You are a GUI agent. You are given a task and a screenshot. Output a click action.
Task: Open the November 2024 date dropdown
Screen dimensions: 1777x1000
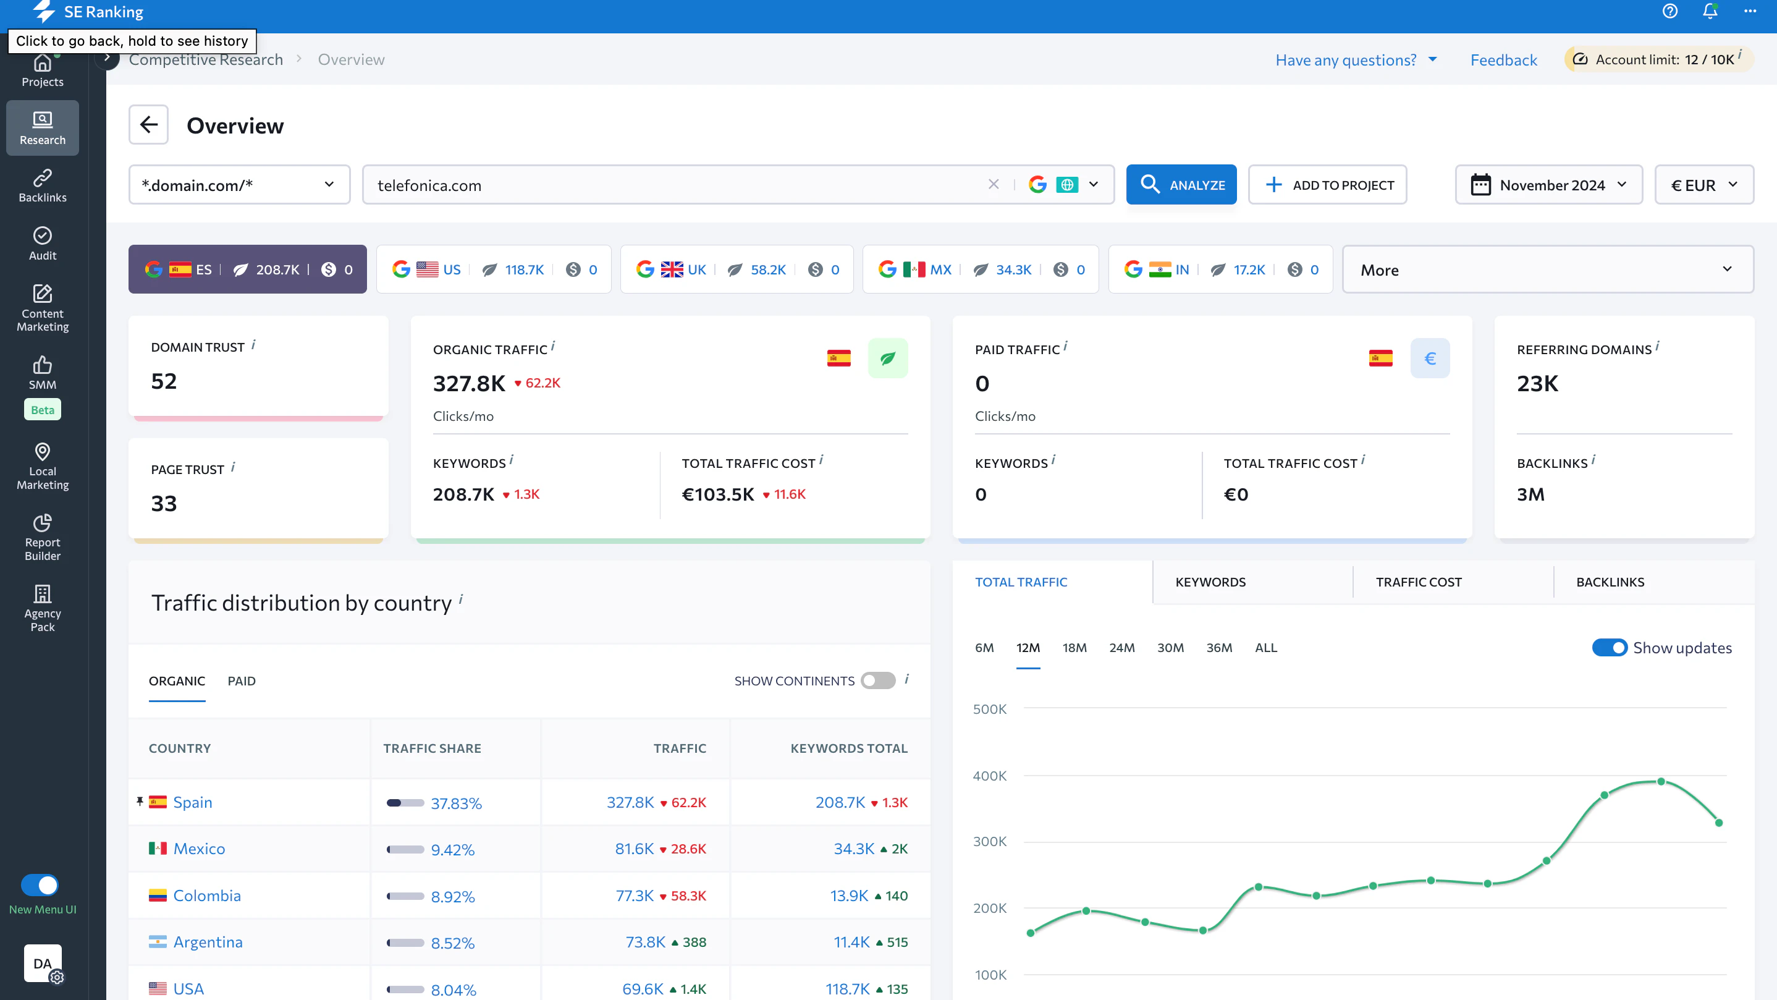coord(1548,185)
